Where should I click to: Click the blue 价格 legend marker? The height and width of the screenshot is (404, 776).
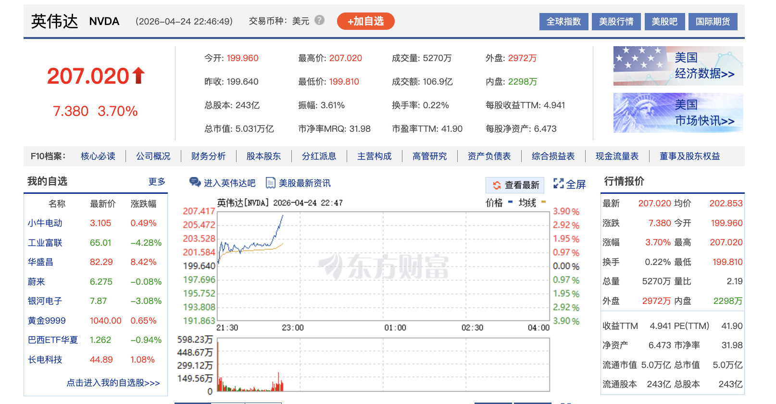pos(511,202)
